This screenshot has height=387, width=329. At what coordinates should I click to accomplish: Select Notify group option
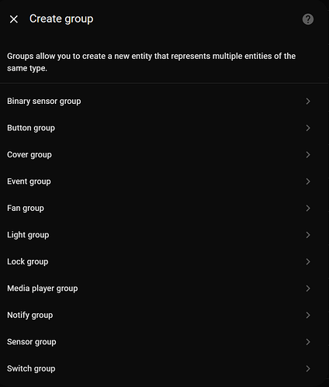tap(164, 315)
